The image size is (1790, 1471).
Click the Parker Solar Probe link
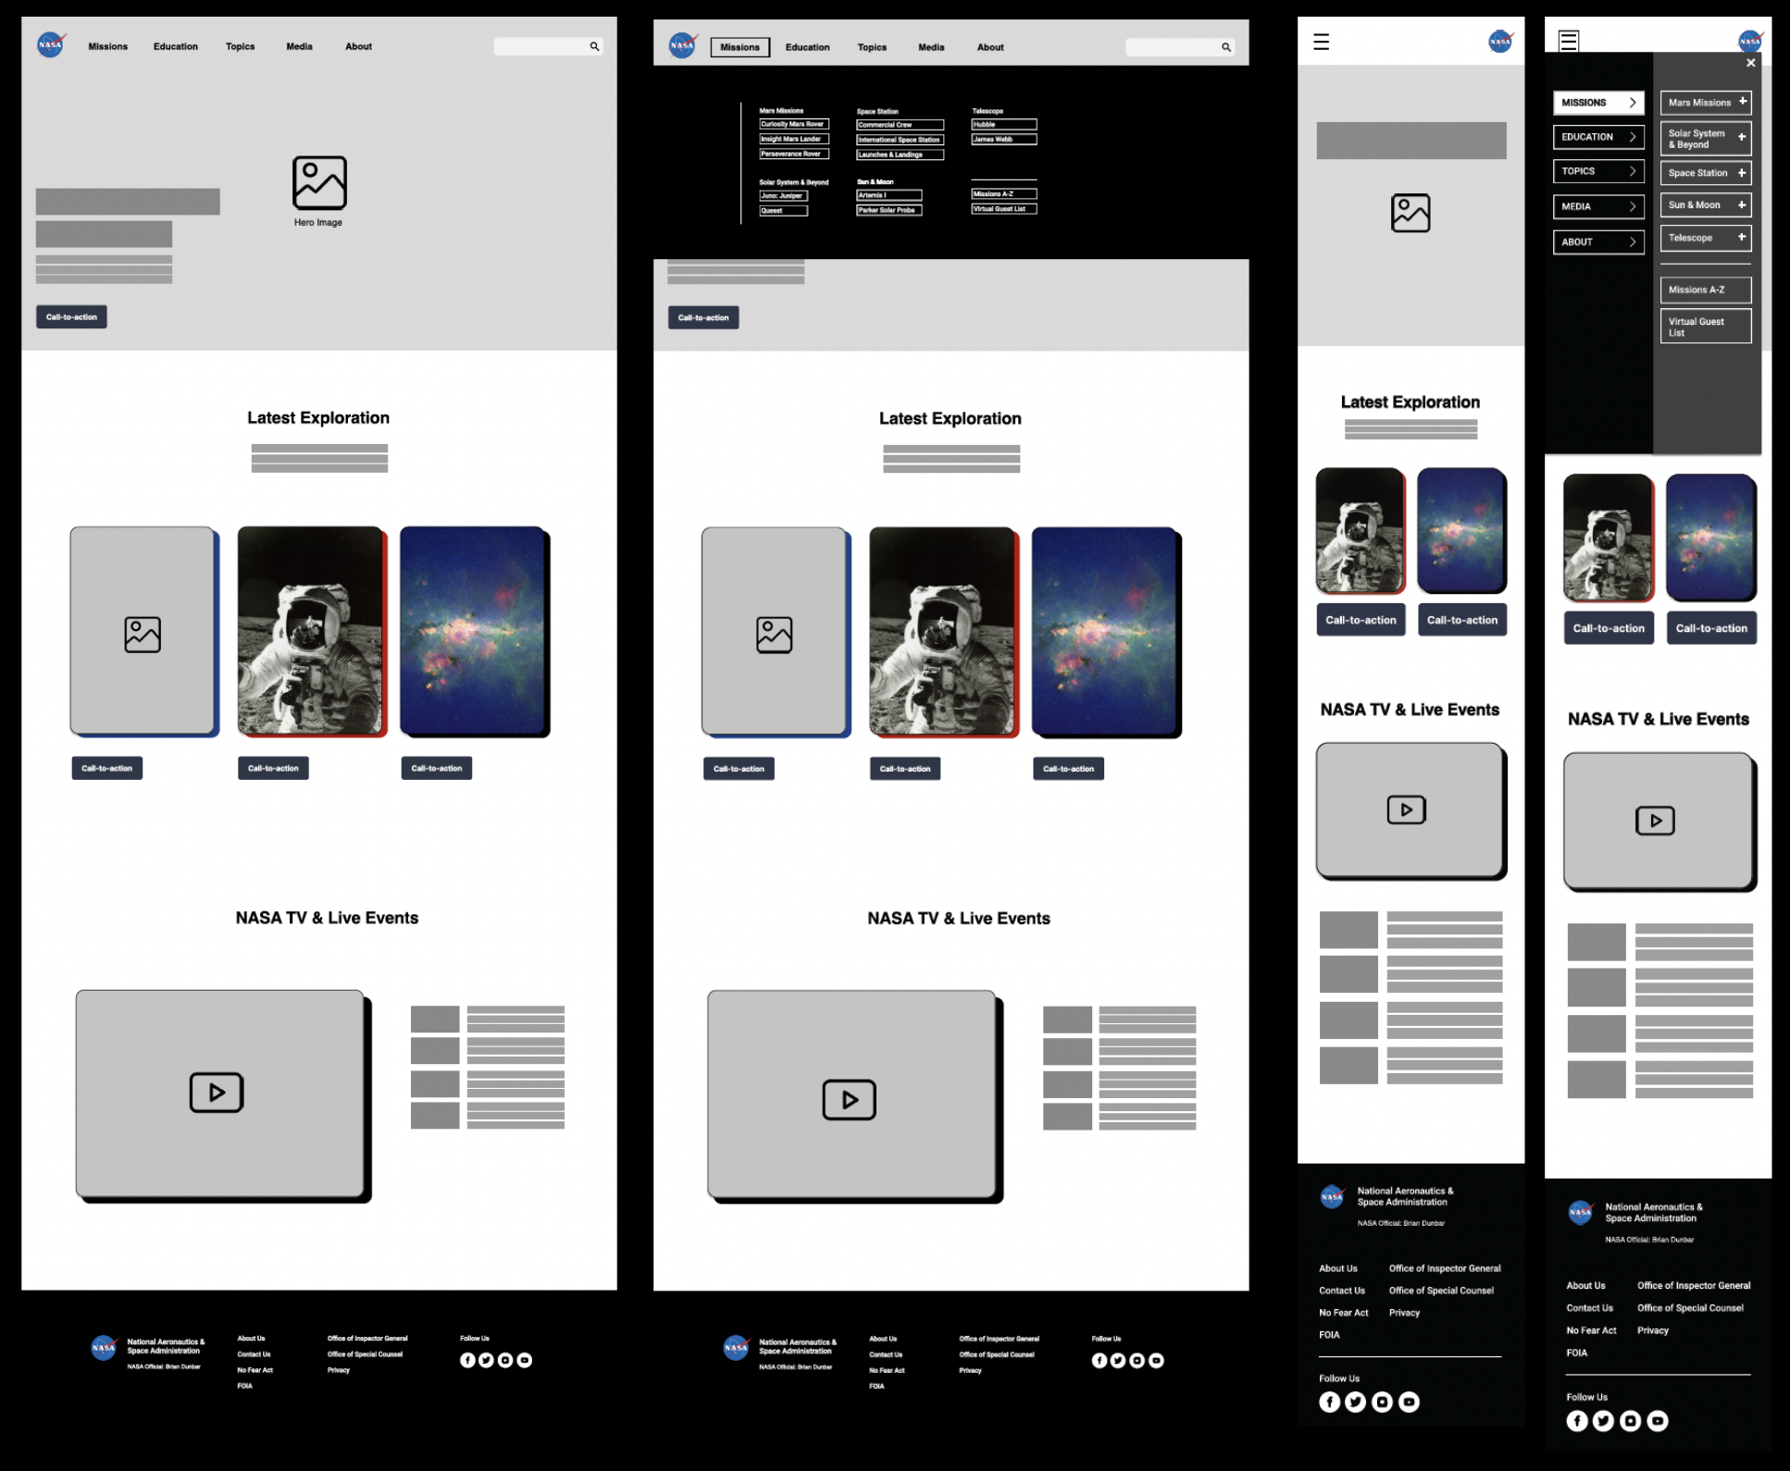point(889,210)
